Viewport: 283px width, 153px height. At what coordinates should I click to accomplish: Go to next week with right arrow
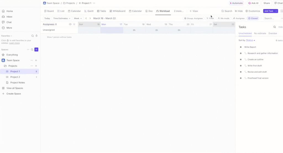(90, 19)
